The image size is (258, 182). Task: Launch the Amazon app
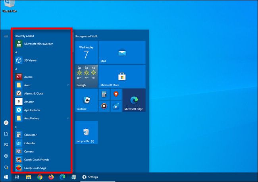click(x=42, y=102)
